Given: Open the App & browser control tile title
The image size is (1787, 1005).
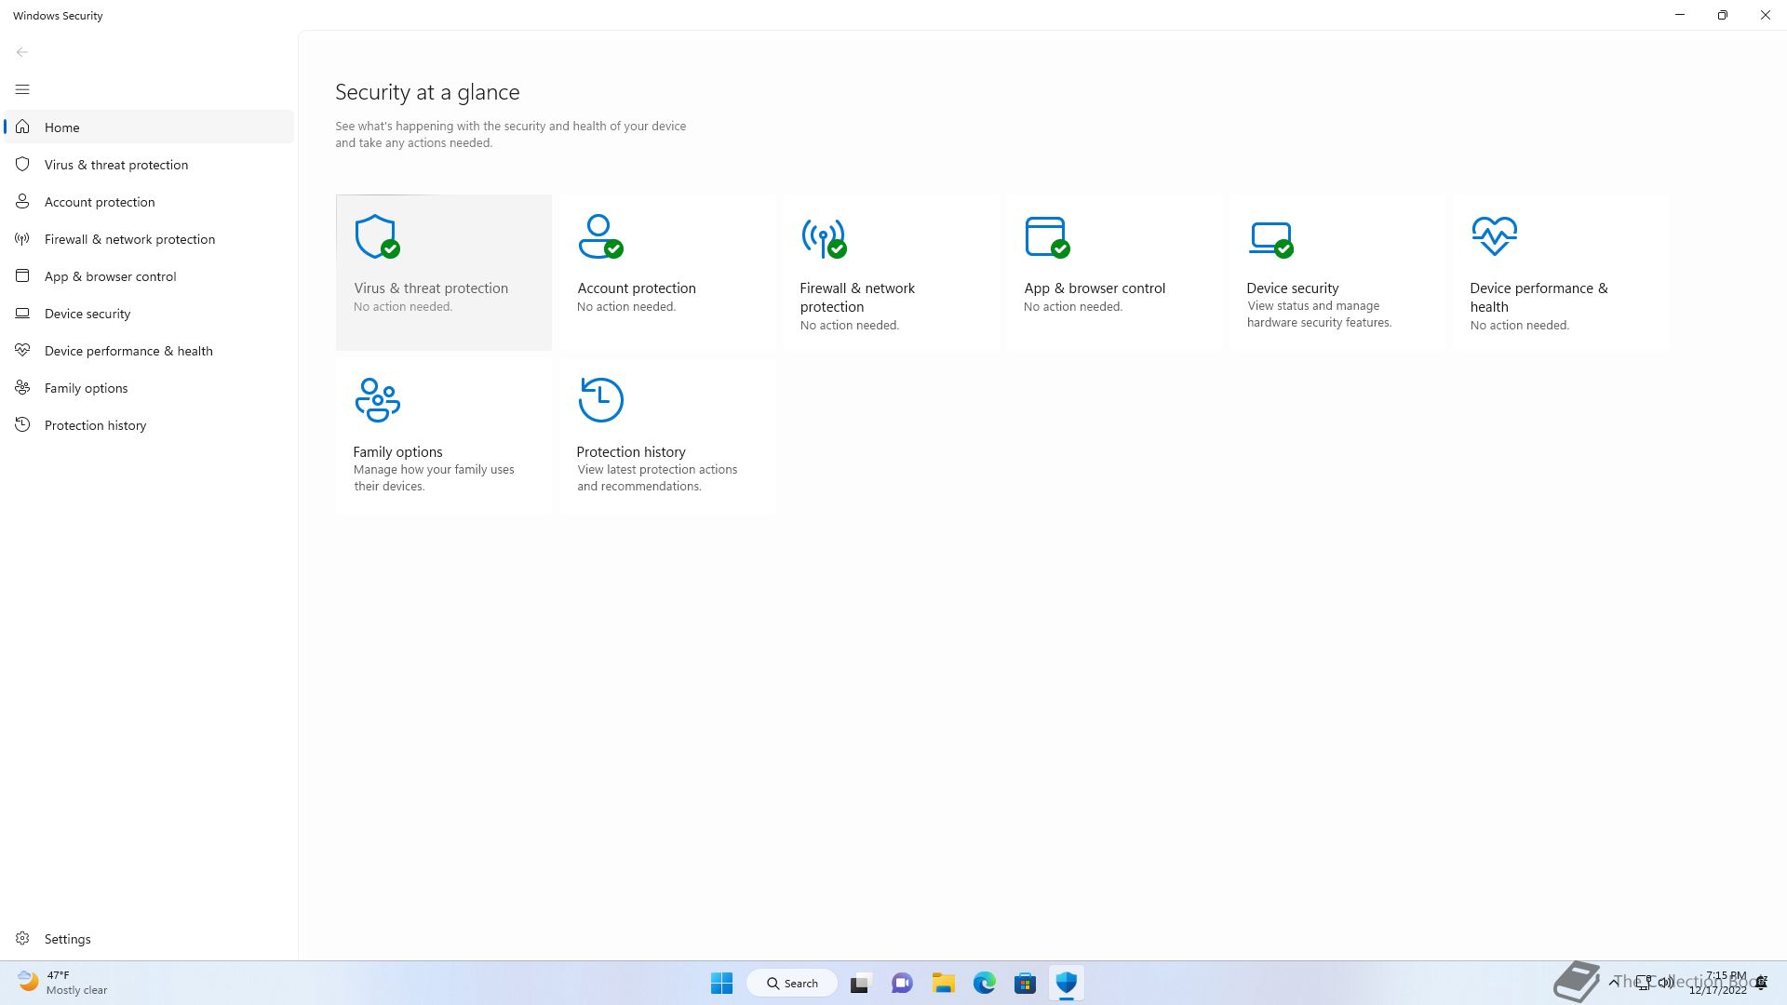Looking at the screenshot, I should [x=1095, y=288].
